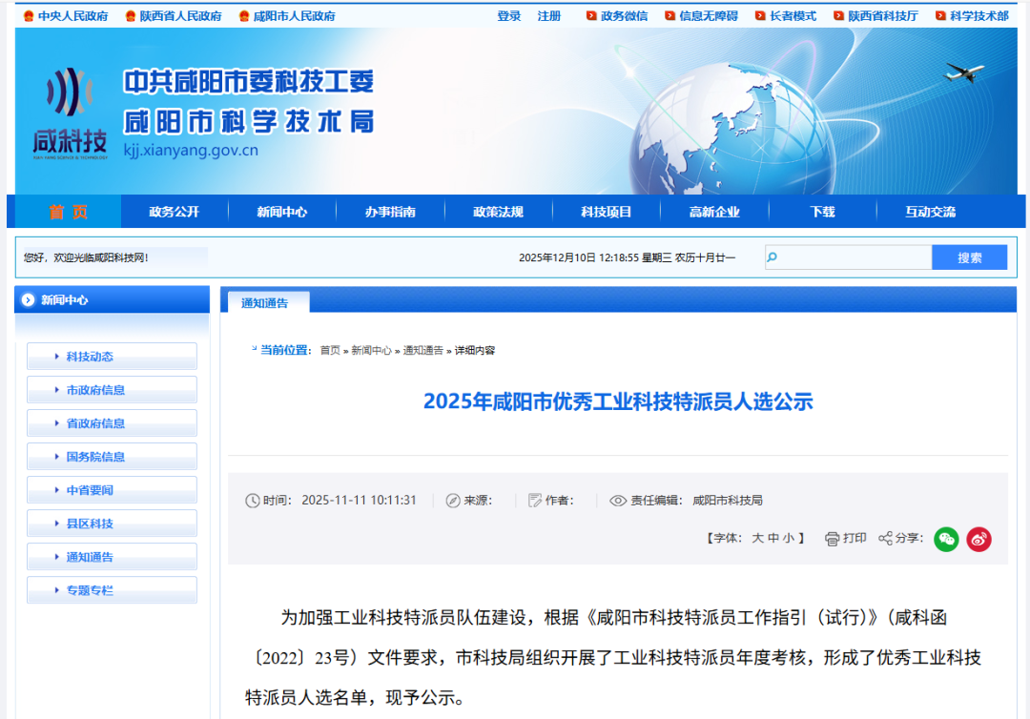
Task: Select small font size 小
Action: click(x=788, y=539)
